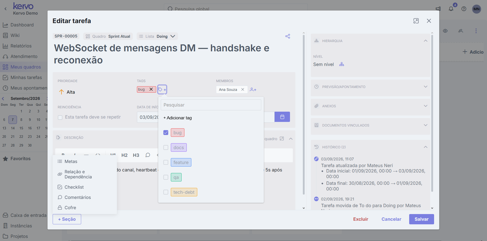Open the calendar date picker button

(282, 117)
